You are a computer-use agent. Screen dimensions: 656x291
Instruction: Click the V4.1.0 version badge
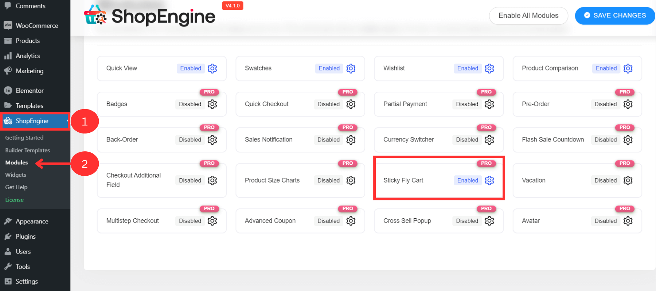pos(233,6)
